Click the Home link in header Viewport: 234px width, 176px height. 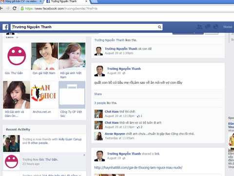coord(228,27)
